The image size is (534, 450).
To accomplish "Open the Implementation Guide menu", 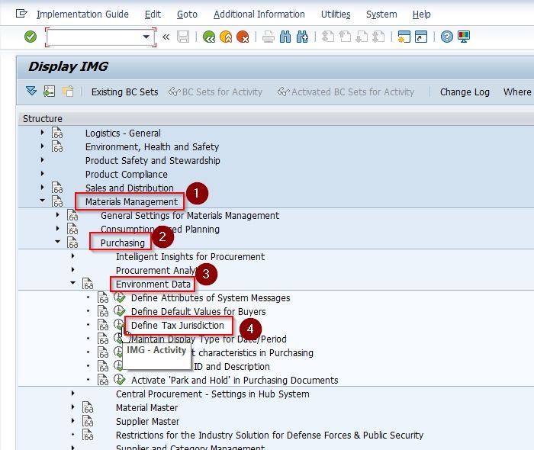I will tap(82, 14).
